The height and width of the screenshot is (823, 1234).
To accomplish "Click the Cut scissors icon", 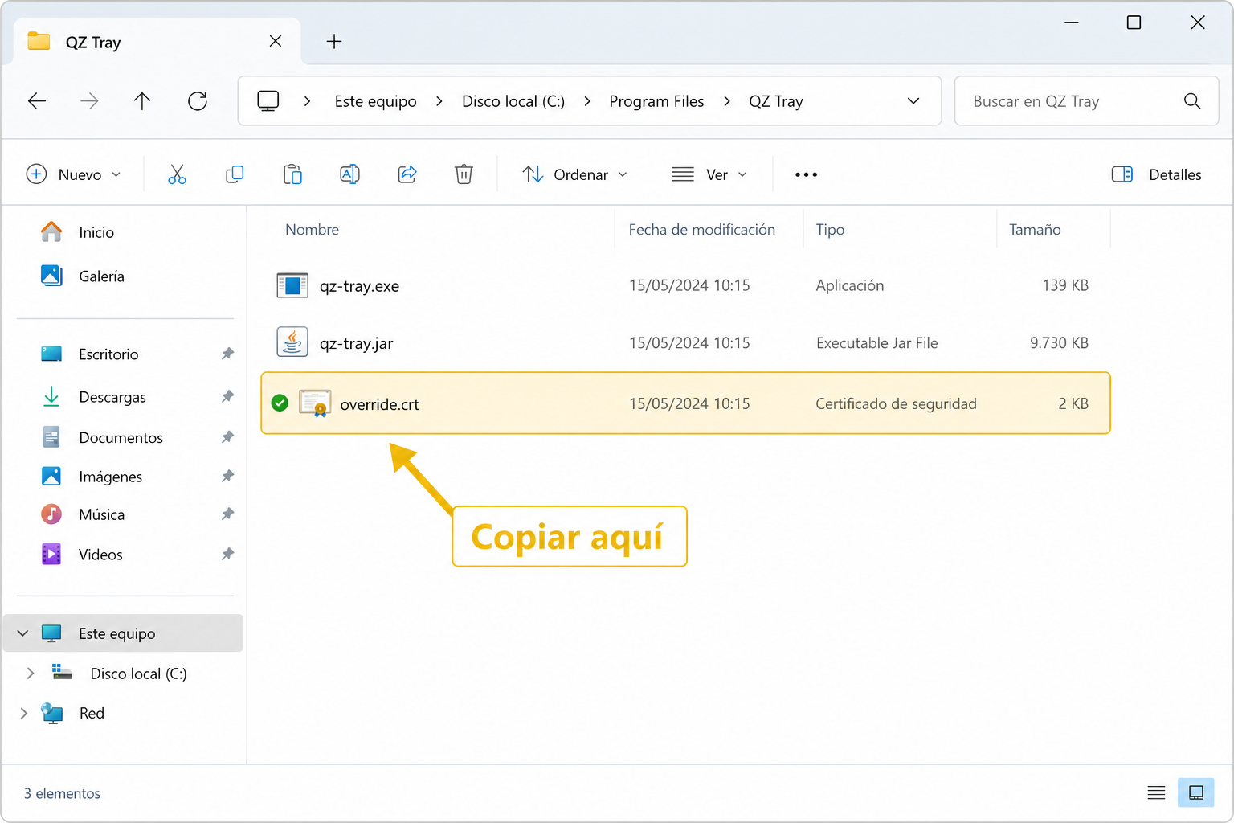I will tap(177, 174).
